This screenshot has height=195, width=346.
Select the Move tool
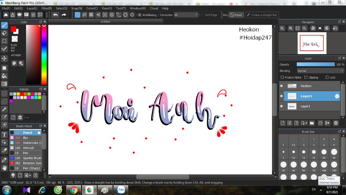point(4,58)
